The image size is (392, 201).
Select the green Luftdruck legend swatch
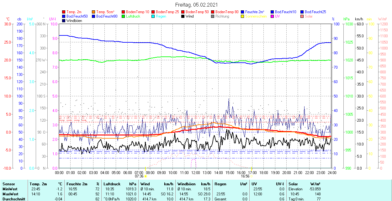point(123,16)
